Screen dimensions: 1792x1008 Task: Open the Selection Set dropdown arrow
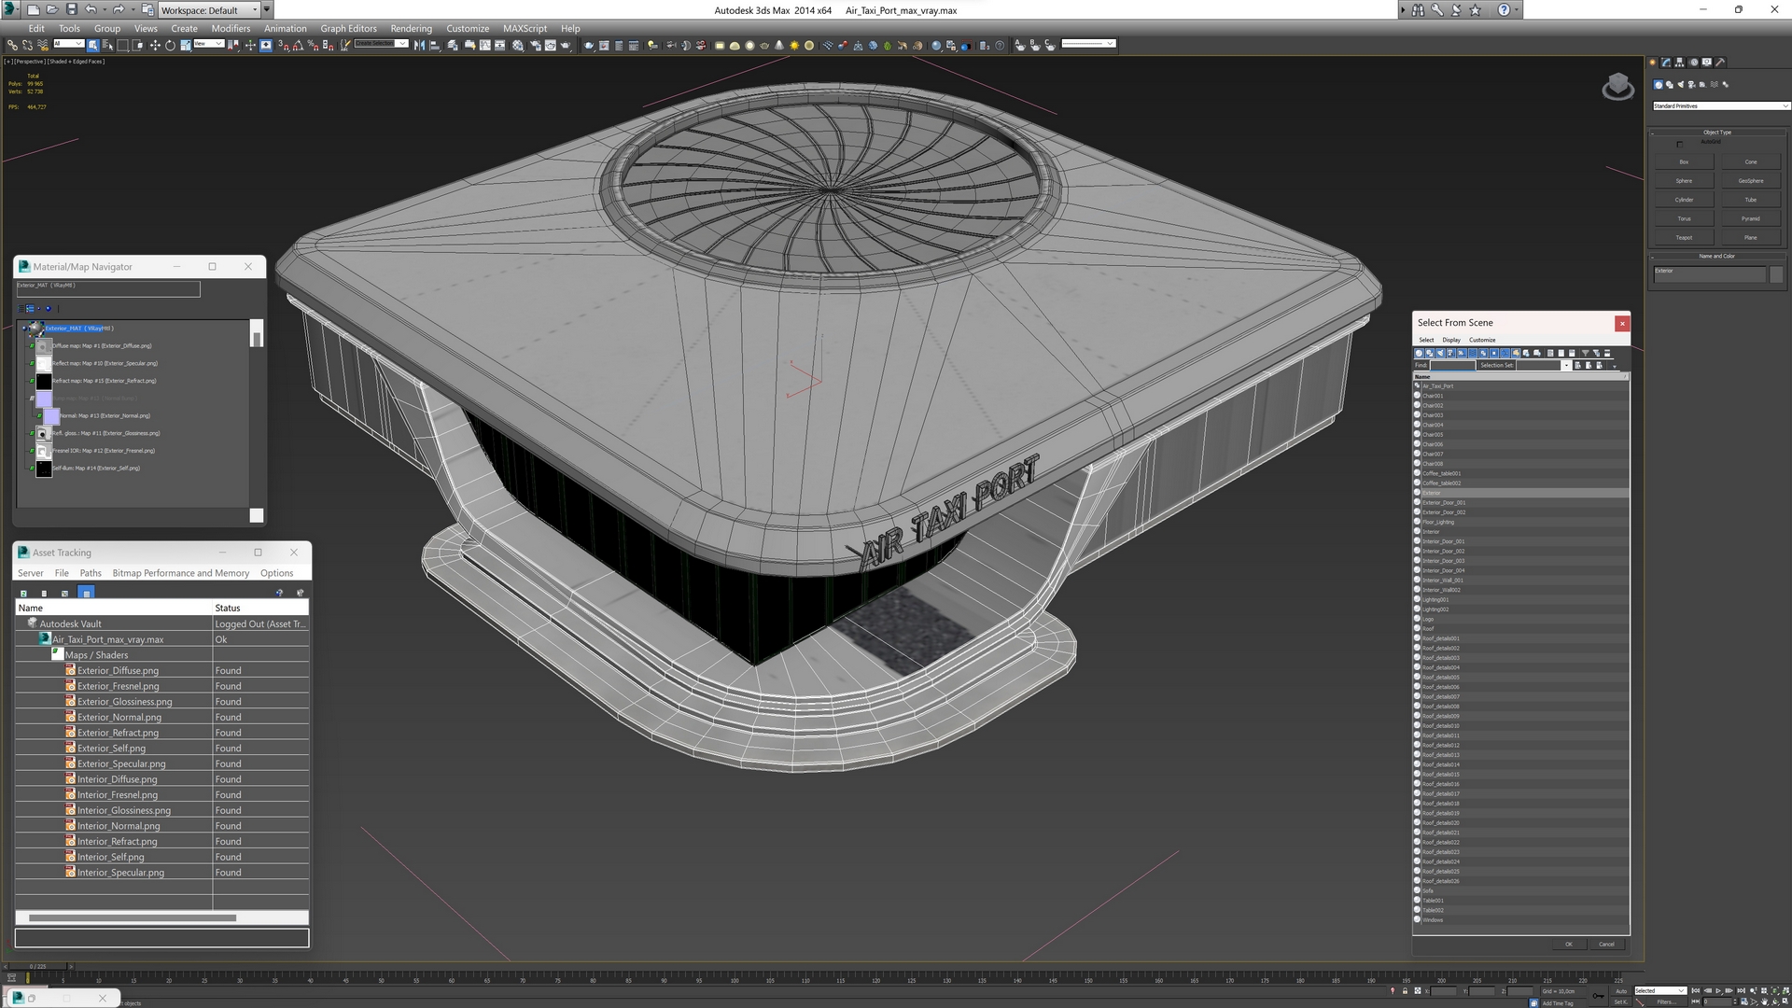pyautogui.click(x=1566, y=365)
